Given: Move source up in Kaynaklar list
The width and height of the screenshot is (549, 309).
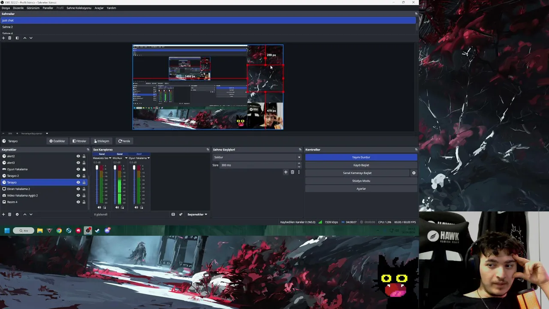Looking at the screenshot, I should pos(24,214).
